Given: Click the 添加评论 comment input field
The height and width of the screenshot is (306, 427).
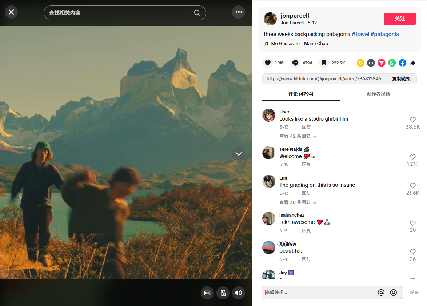Looking at the screenshot, I should (318, 293).
